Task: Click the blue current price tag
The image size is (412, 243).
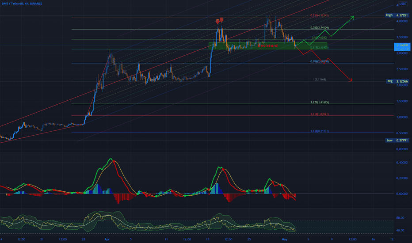Action: [402, 47]
